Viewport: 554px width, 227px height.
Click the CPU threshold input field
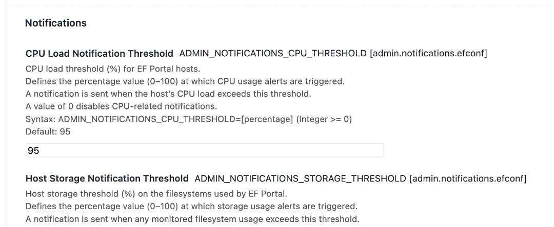[x=204, y=150]
